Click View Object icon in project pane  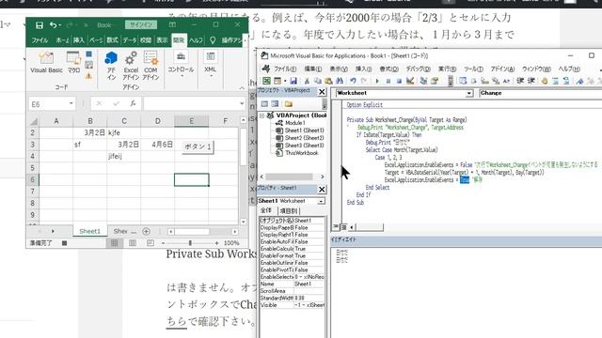(275, 104)
